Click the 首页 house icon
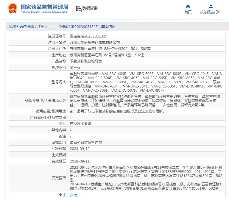Screen dimensions: 229x200 click(x=188, y=6)
